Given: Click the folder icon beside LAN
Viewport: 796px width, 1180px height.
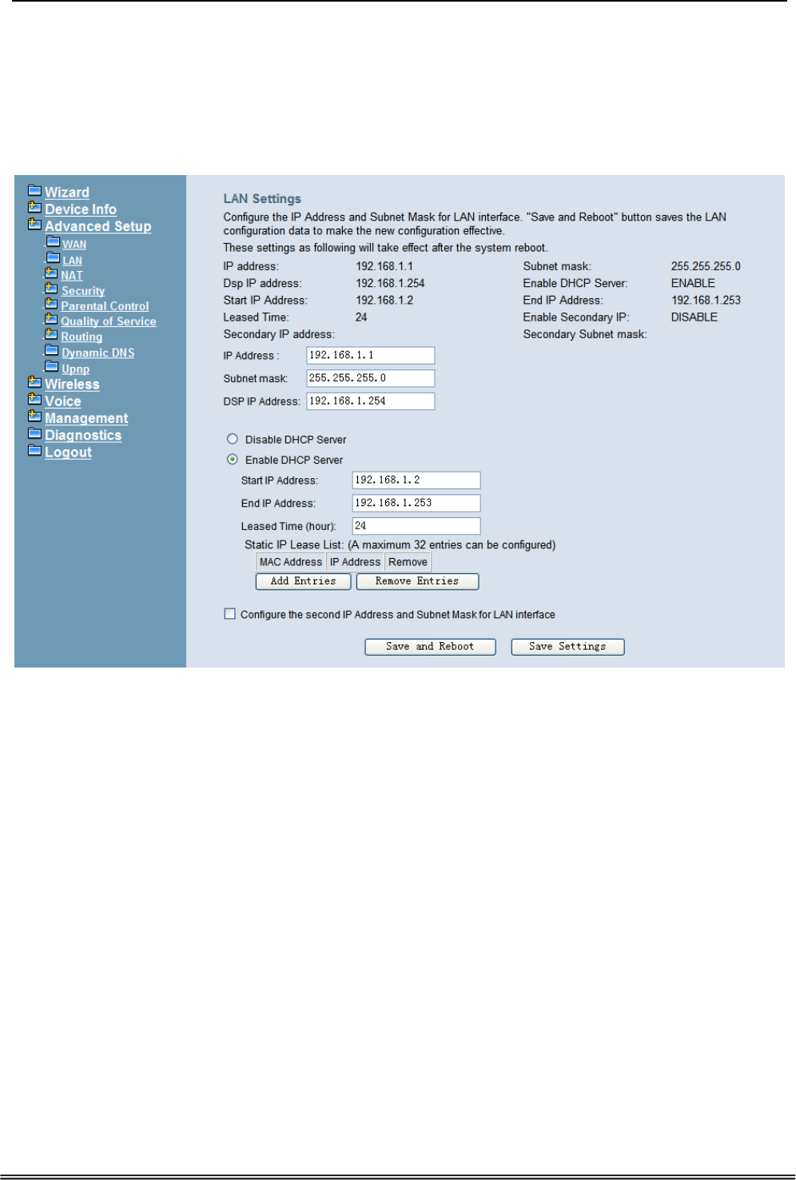Looking at the screenshot, I should pos(53,257).
